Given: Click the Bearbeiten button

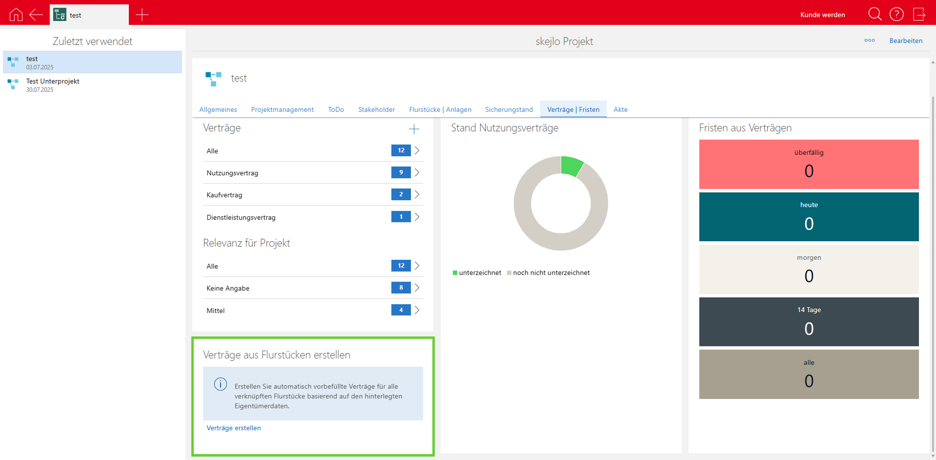Looking at the screenshot, I should point(905,41).
